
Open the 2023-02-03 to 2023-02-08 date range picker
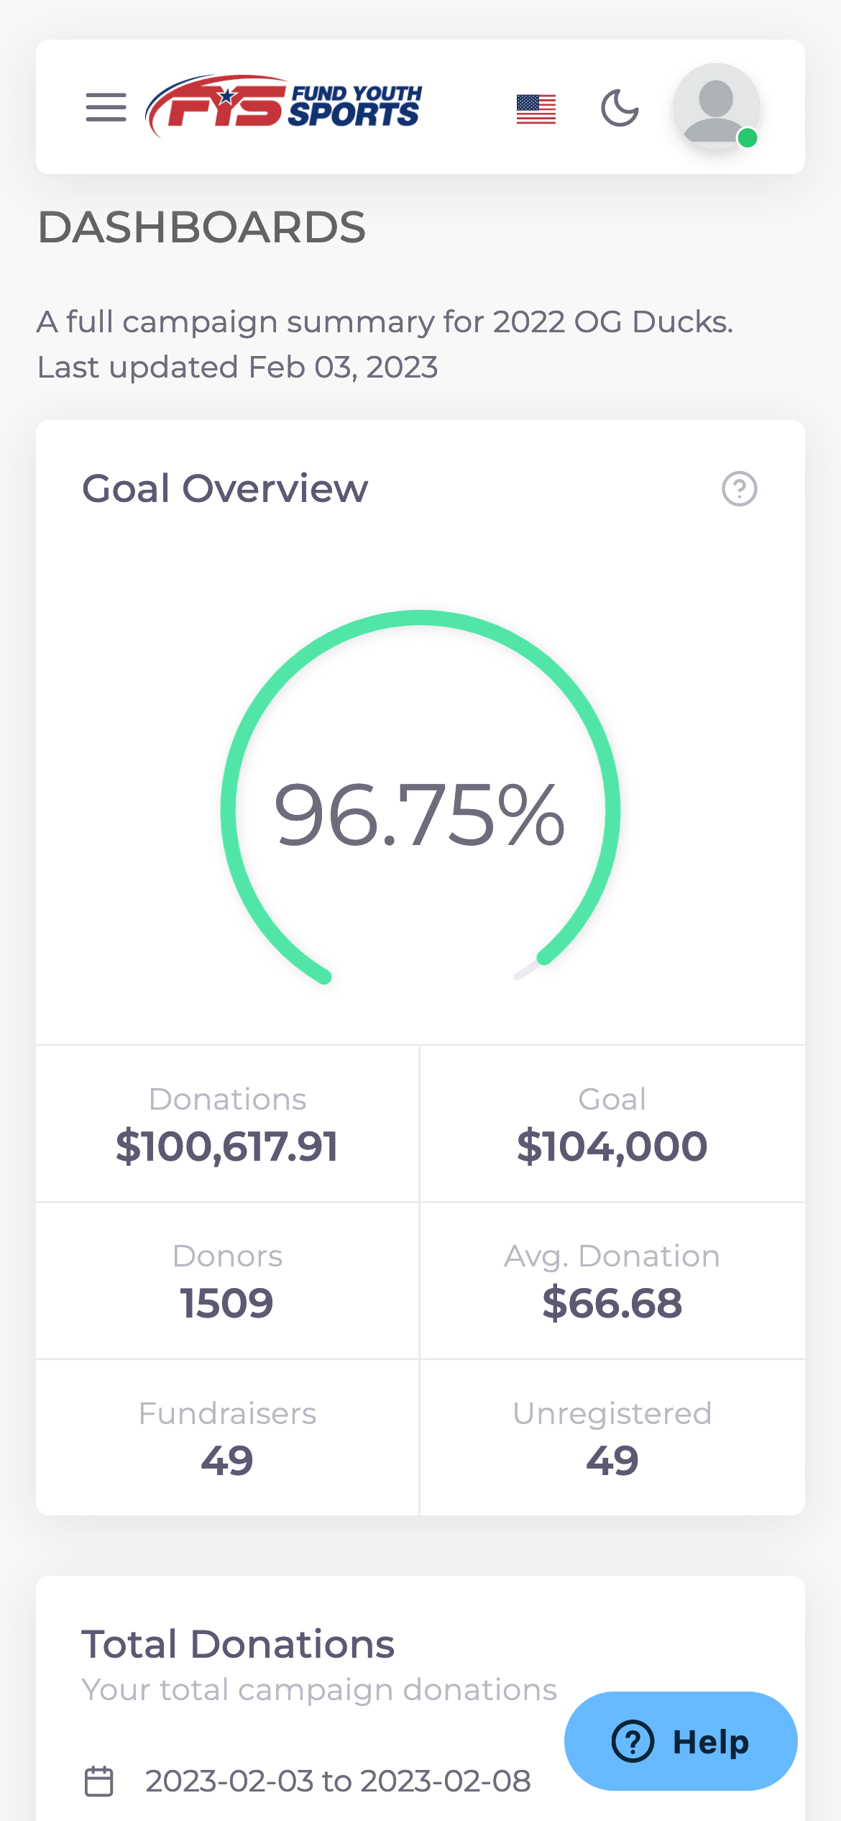point(338,1781)
